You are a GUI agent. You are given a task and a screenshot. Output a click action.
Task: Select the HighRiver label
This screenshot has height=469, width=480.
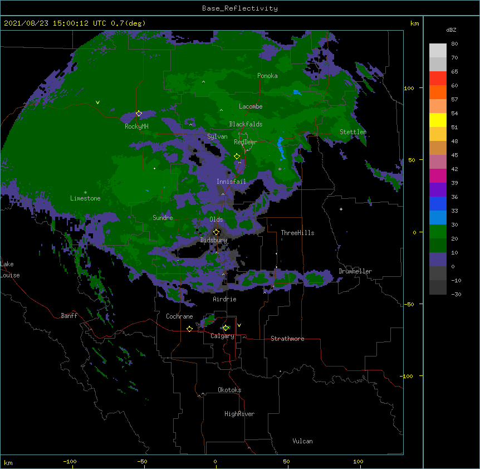239,414
